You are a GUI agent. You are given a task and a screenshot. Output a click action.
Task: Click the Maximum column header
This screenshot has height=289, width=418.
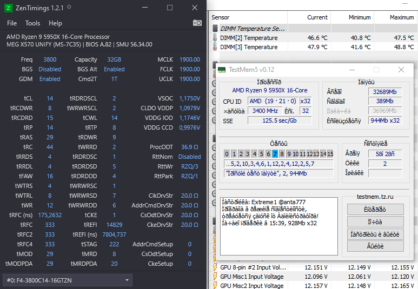tap(396, 18)
